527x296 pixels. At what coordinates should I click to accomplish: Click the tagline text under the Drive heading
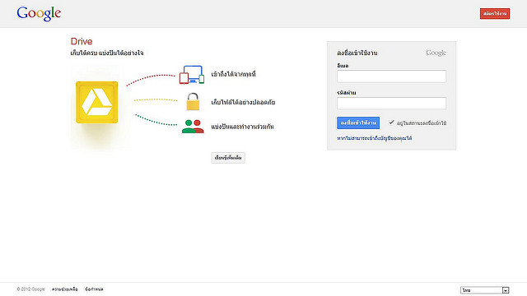click(107, 53)
